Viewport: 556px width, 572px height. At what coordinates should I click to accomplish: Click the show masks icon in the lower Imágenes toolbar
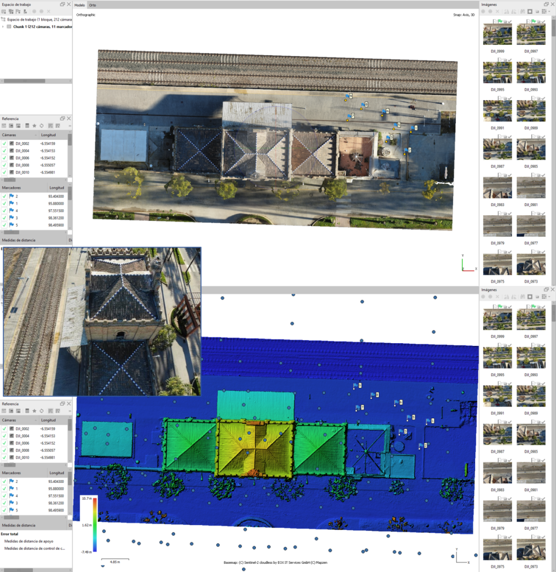point(530,297)
